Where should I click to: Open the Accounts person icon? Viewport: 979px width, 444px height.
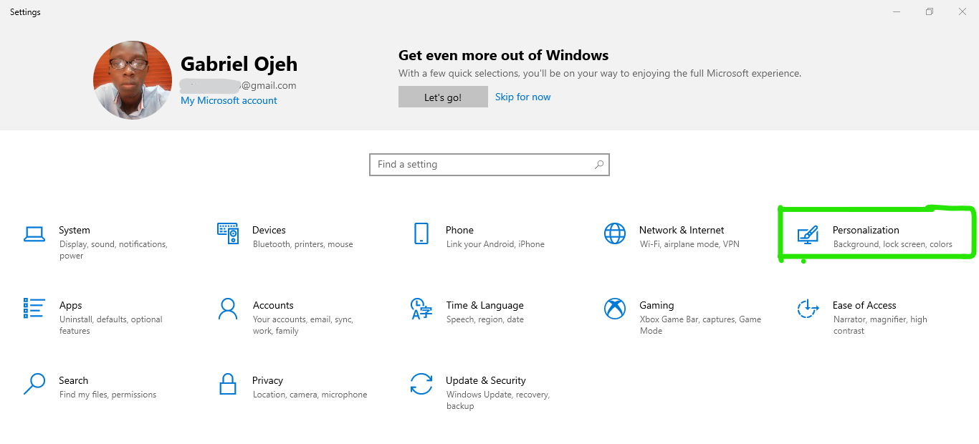[228, 309]
